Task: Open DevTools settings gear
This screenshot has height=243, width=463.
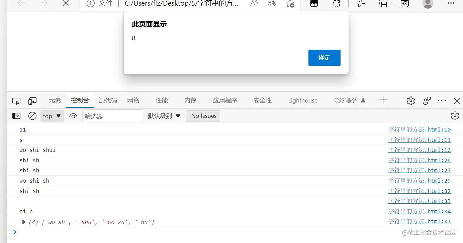Action: click(410, 100)
